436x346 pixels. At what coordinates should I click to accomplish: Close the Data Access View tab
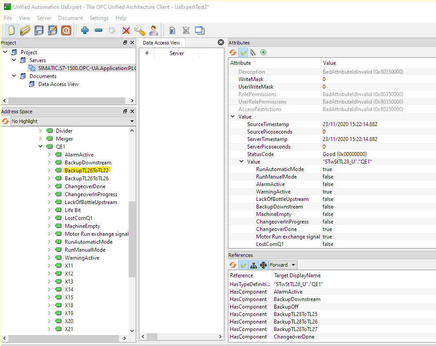[221, 42]
